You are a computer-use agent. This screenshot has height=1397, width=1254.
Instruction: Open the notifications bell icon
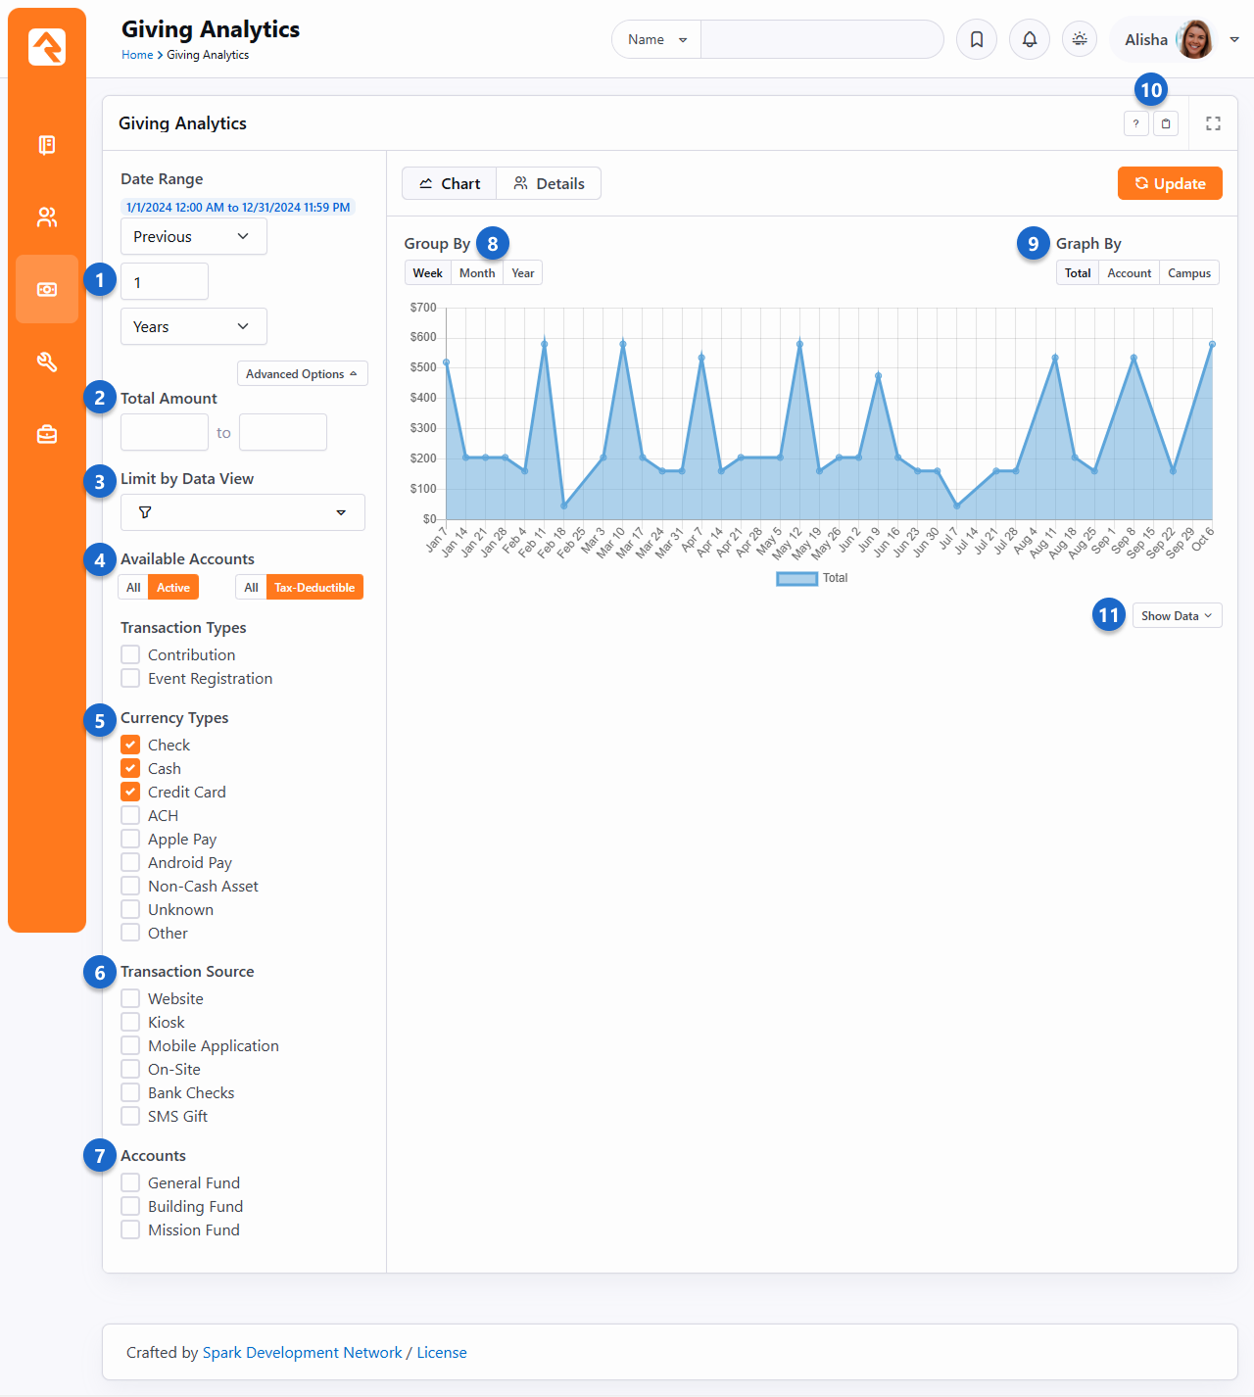1029,40
